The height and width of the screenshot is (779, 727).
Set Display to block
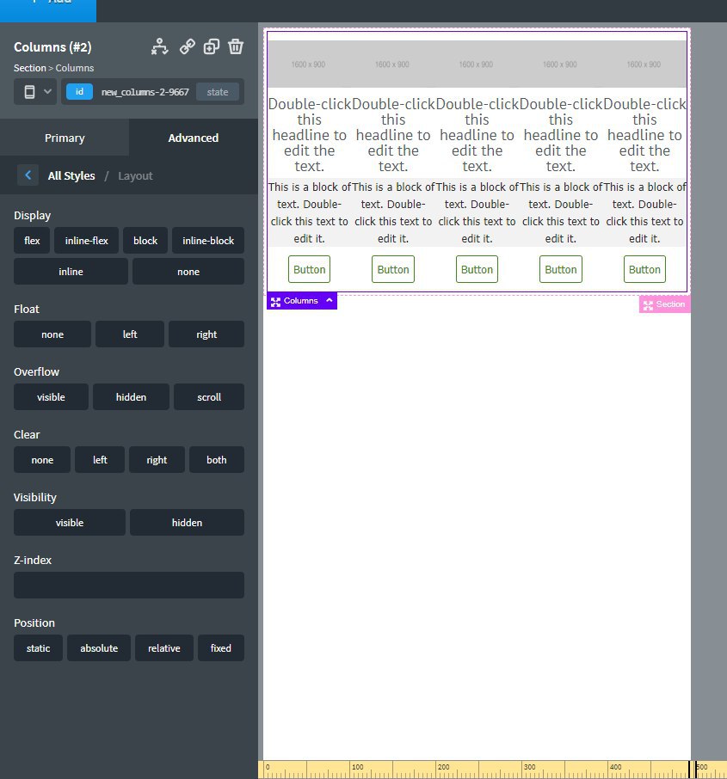[x=145, y=241]
